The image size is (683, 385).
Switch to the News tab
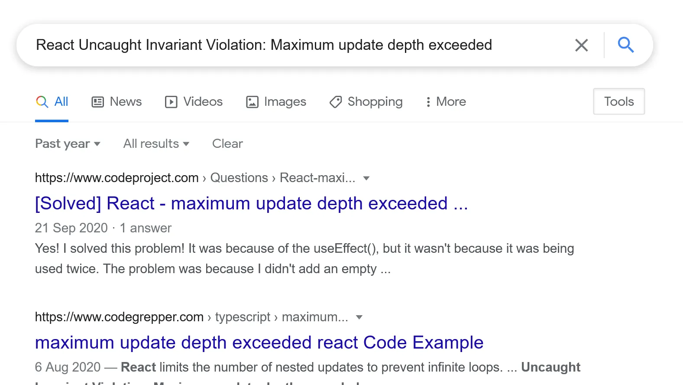[117, 101]
